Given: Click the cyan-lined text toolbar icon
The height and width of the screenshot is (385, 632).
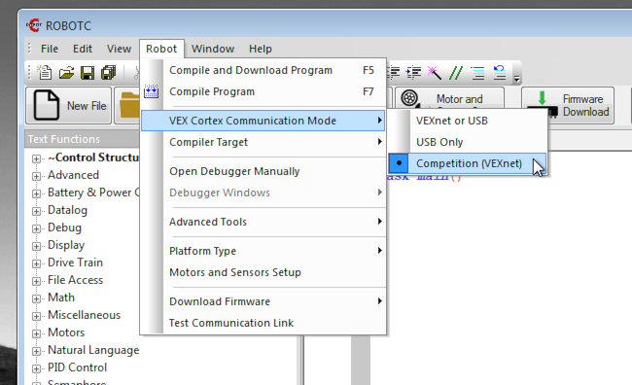Looking at the screenshot, I should click(x=478, y=73).
